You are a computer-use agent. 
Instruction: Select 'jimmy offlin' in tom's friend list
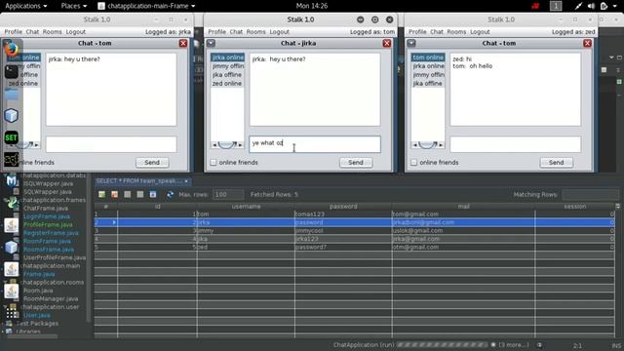[228, 66]
